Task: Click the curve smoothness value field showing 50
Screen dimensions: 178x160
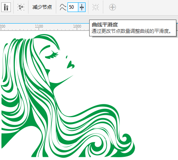Action: 73,7
